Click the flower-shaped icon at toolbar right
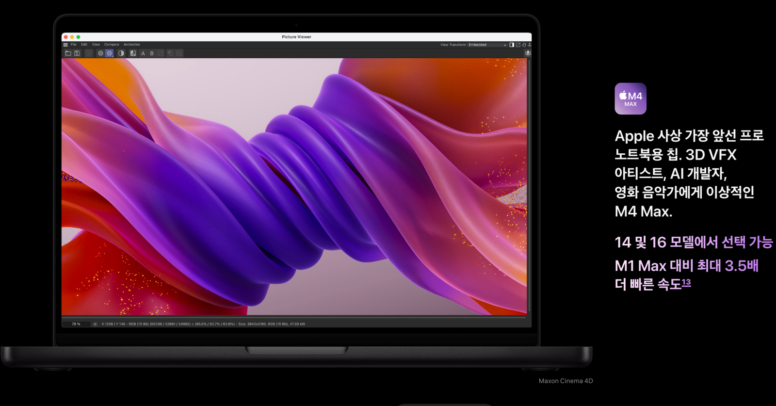The width and height of the screenshot is (776, 406). tap(528, 53)
